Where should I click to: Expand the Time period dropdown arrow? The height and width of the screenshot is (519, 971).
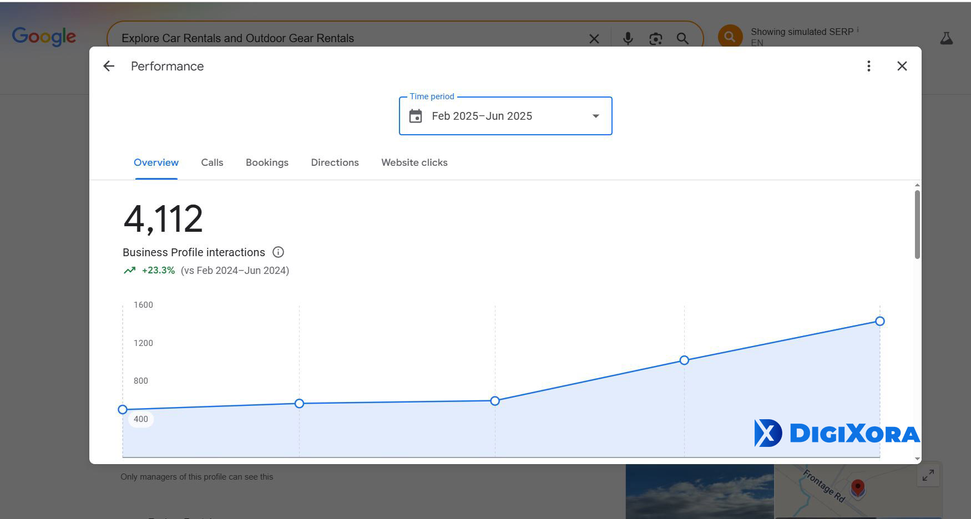[x=595, y=116]
